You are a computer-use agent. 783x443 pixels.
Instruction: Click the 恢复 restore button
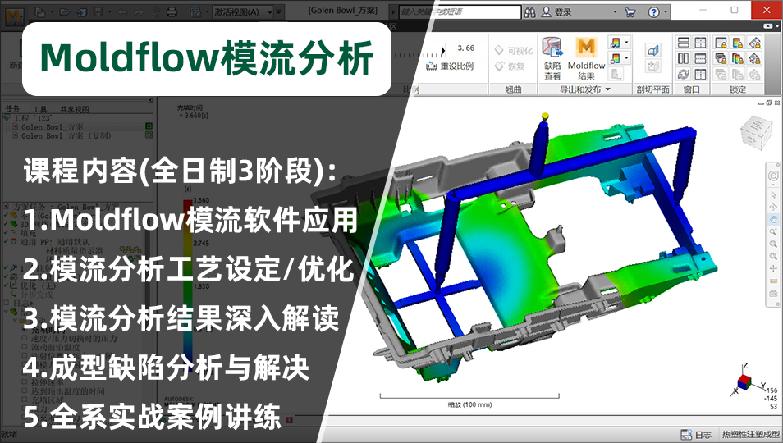pyautogui.click(x=510, y=66)
